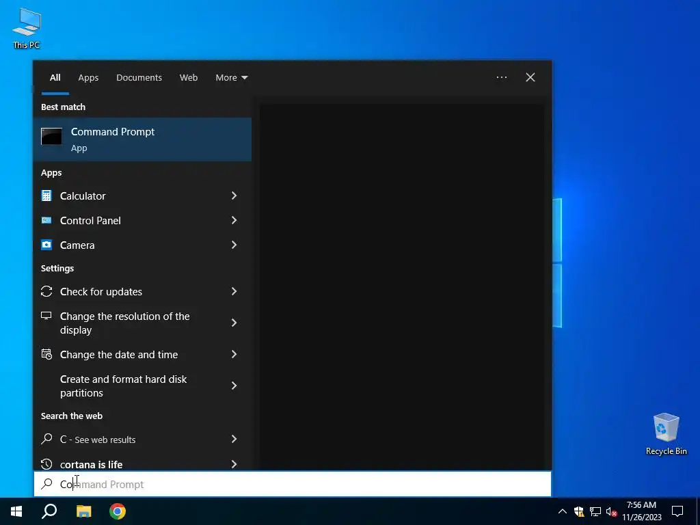Open the Windows Start button

coord(16,511)
